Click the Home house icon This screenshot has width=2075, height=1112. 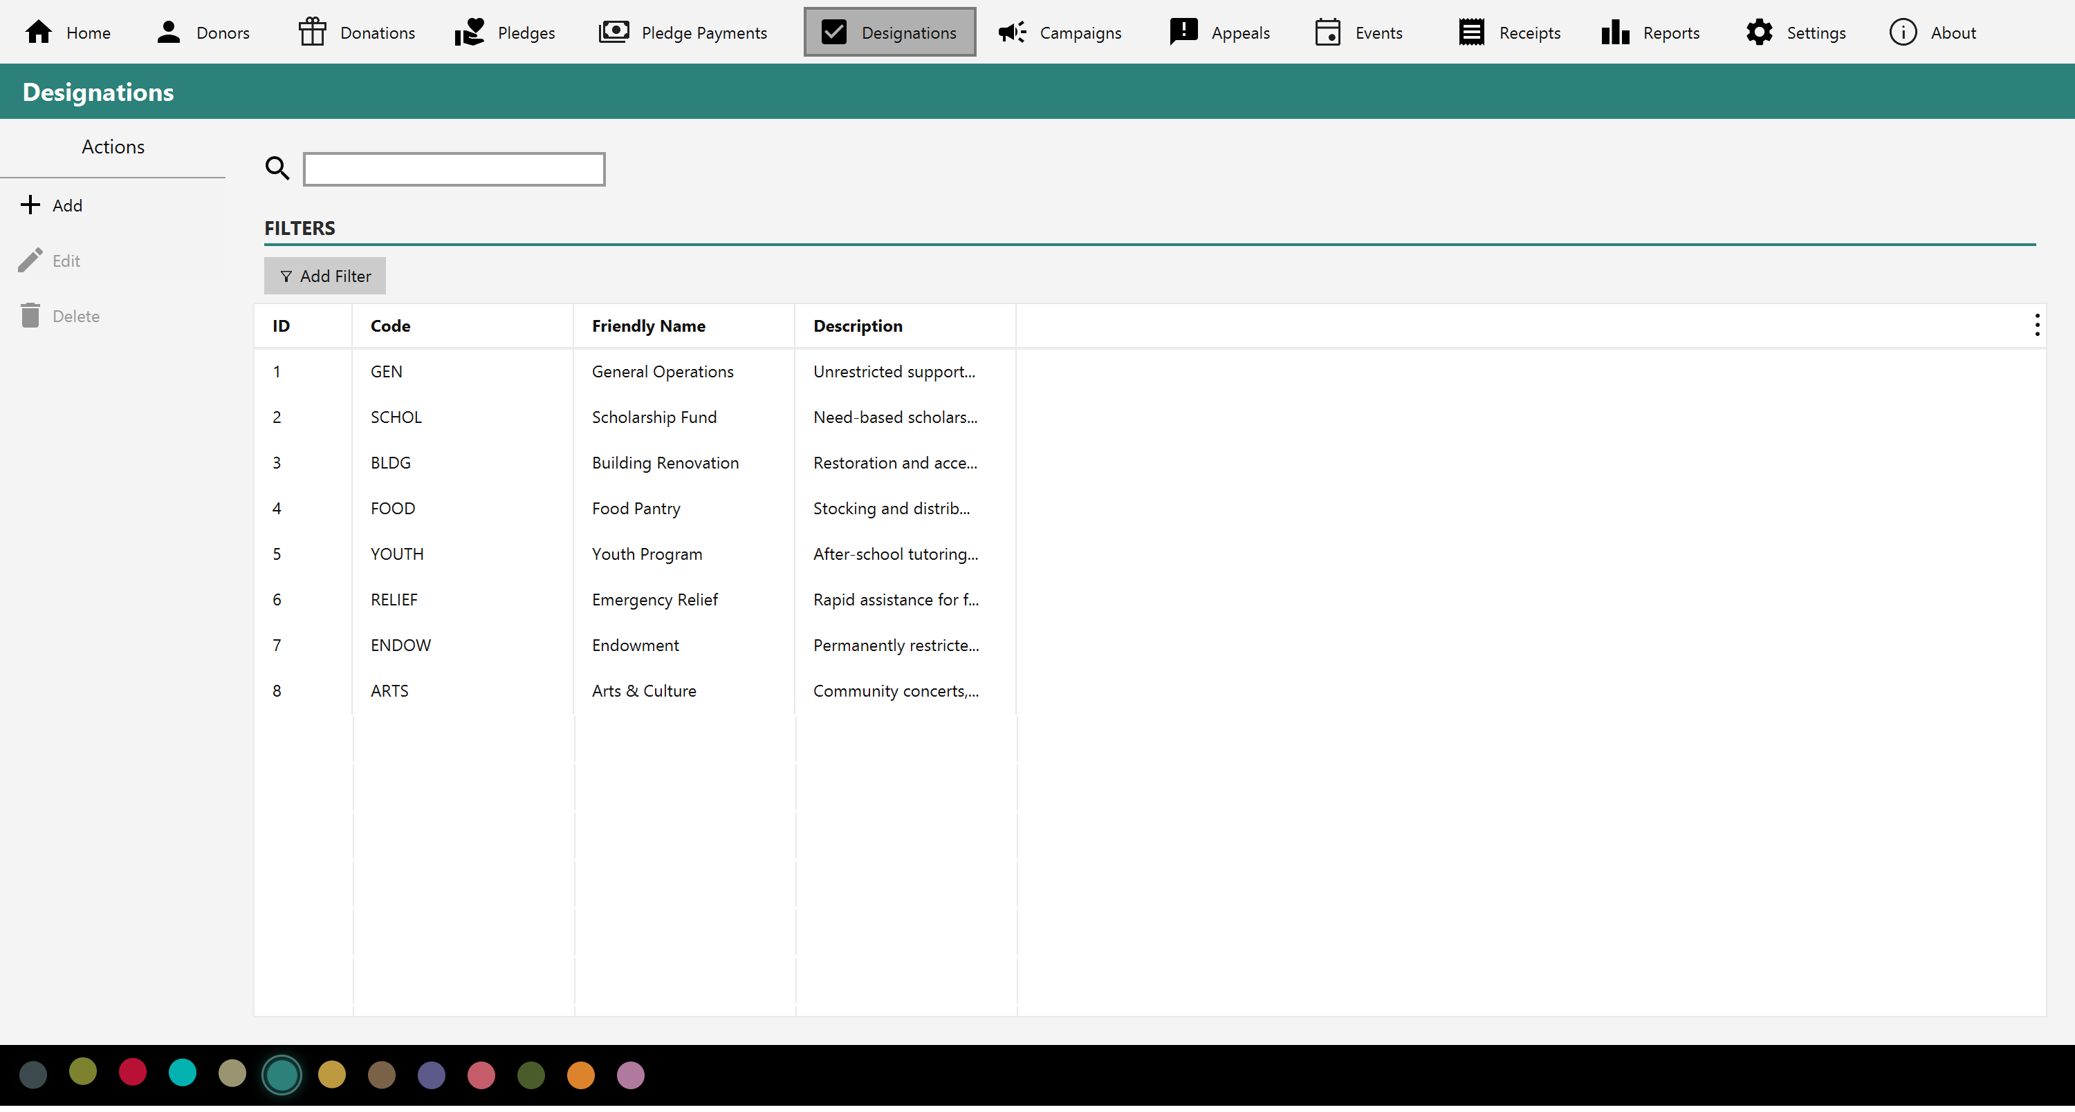click(39, 32)
